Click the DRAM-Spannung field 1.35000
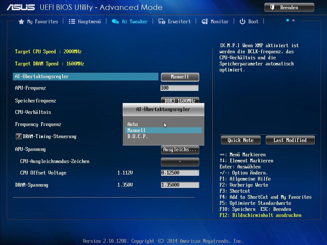The height and width of the screenshot is (245, 327). click(180, 185)
